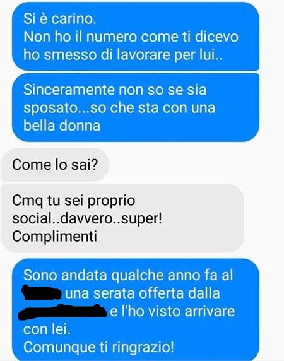Click the text 'una serata offerta dalla'
The width and height of the screenshot is (284, 361).
(x=142, y=293)
